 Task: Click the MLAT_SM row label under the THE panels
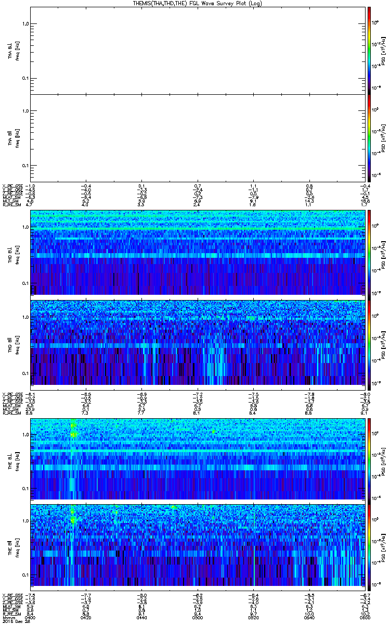11,607
